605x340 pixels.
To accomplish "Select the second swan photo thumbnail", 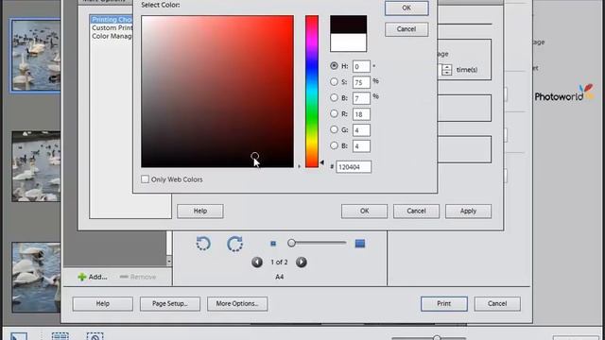I will pos(36,166).
